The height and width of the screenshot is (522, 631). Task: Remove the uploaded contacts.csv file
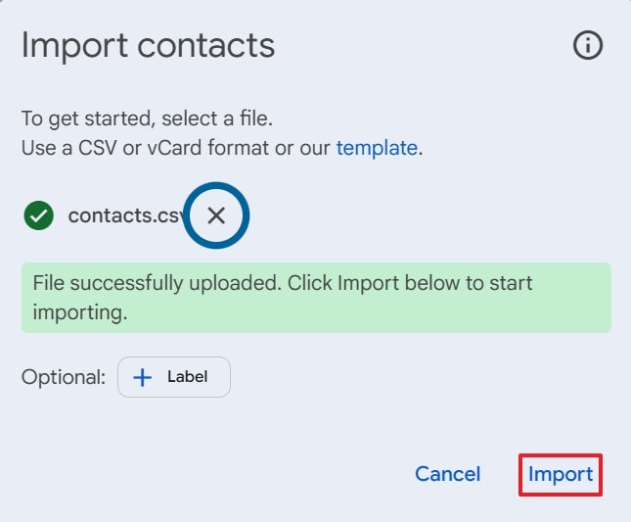point(216,215)
